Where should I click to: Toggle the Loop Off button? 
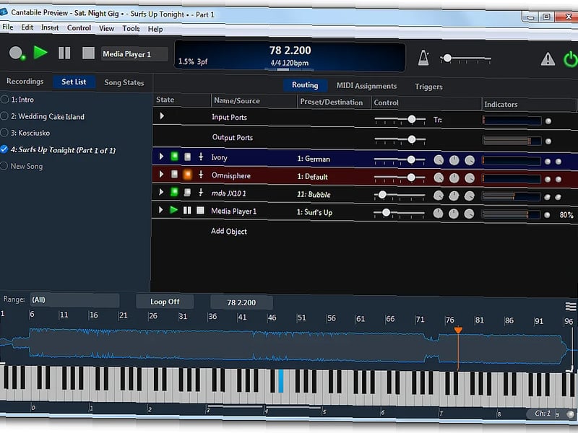click(x=165, y=302)
